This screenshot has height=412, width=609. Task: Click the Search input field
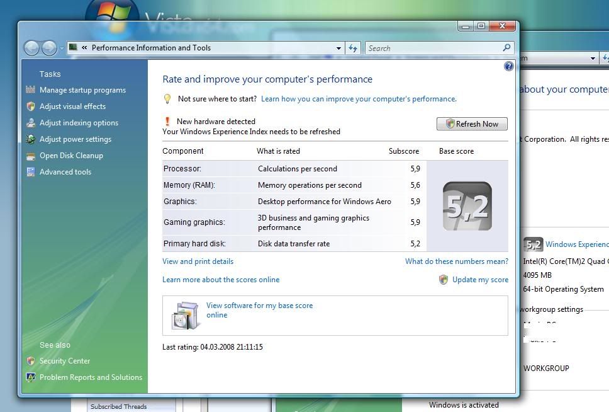(x=433, y=49)
